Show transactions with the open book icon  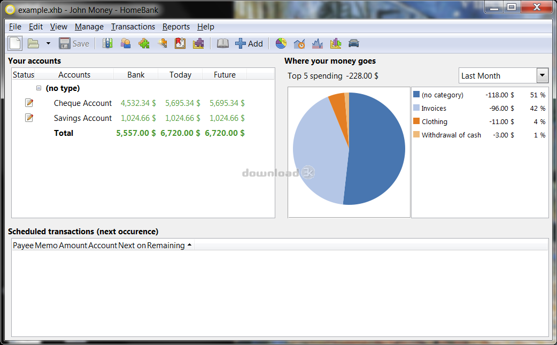tap(223, 43)
